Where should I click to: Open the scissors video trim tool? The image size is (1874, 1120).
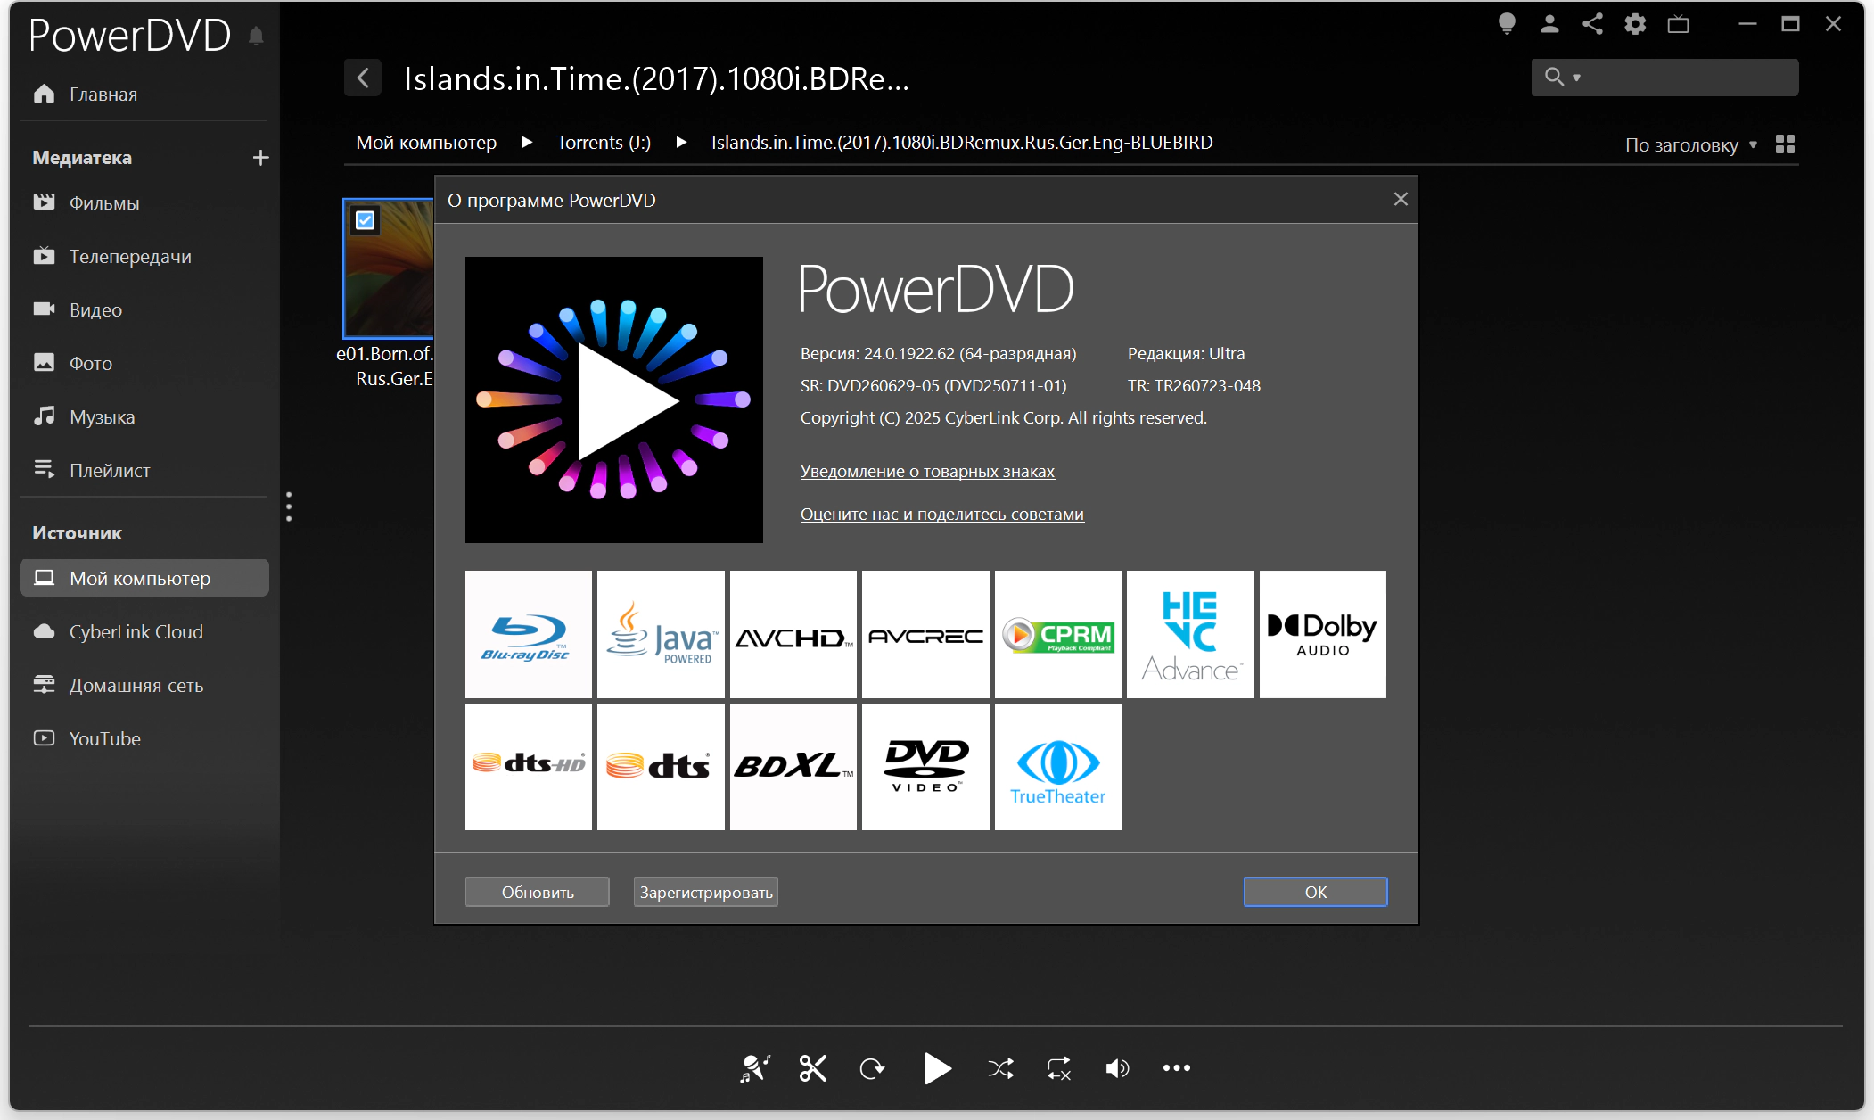coord(813,1067)
